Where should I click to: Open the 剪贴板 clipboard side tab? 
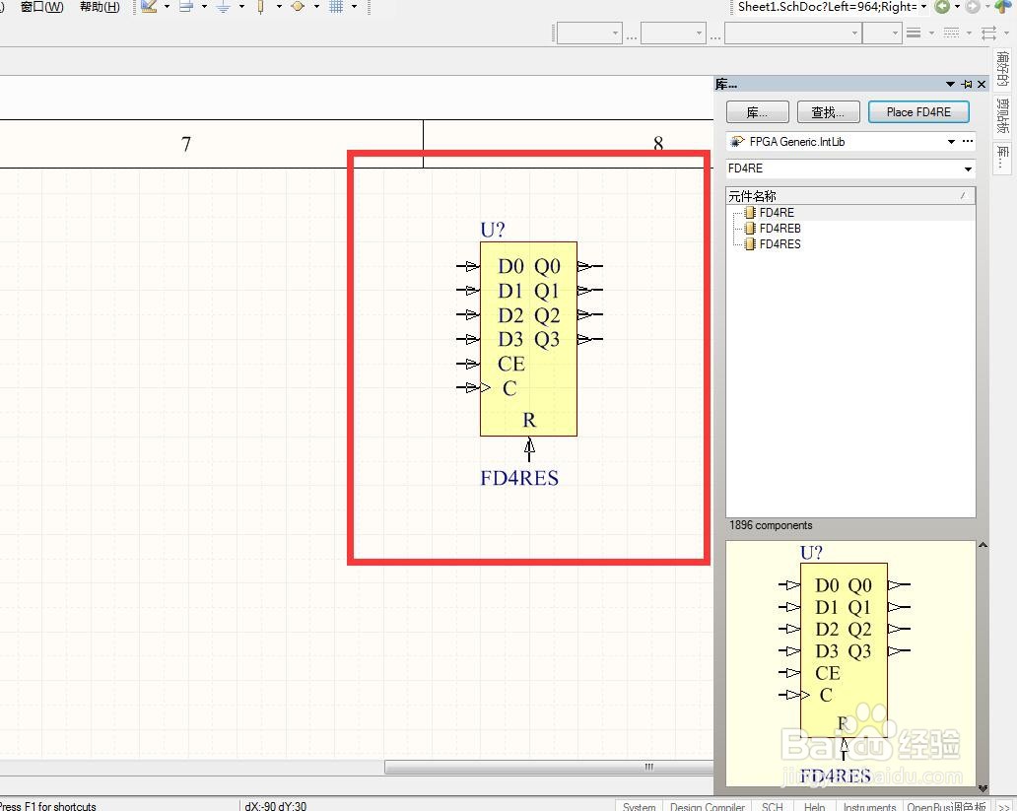click(x=1003, y=117)
